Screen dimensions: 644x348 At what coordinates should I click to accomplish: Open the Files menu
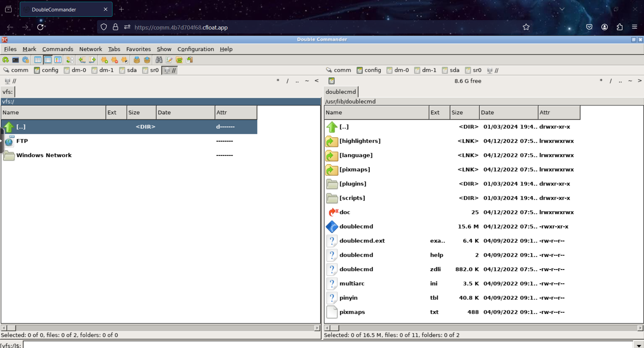click(x=10, y=49)
